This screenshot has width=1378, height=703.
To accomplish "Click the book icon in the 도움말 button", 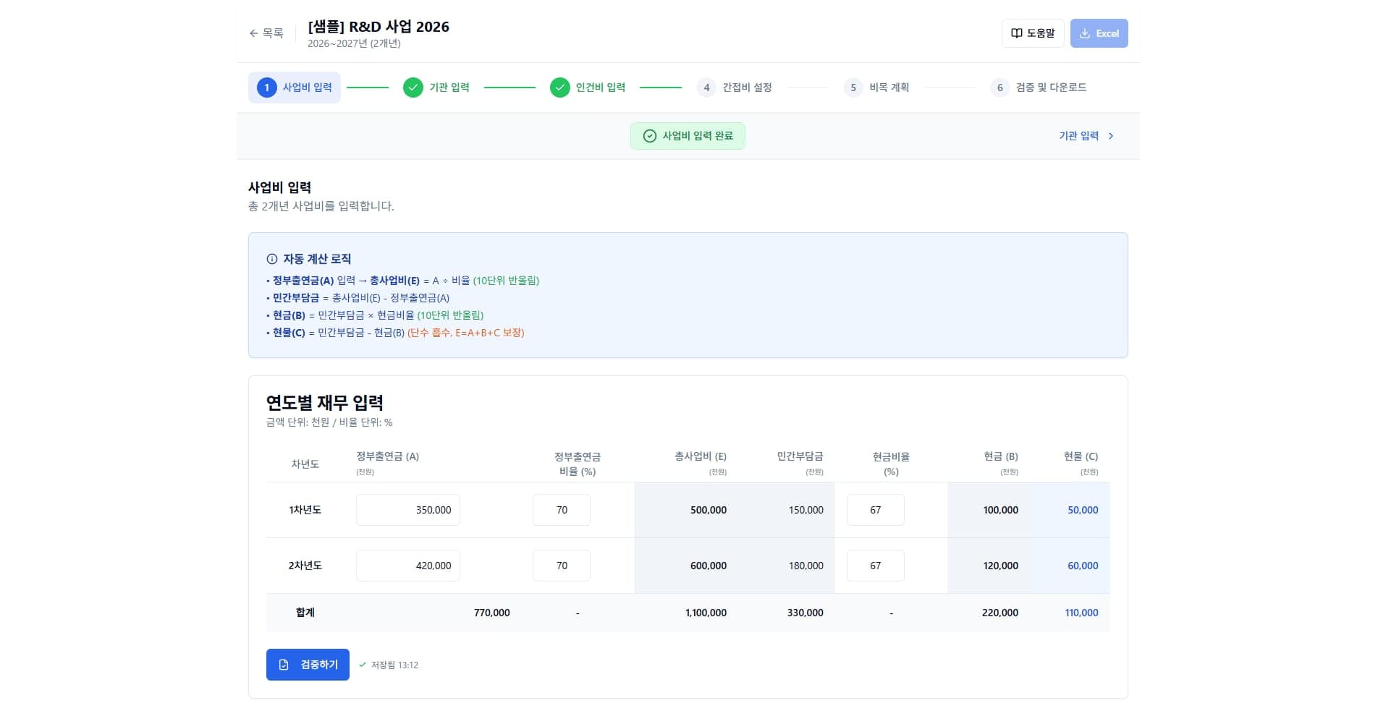I will click(1016, 33).
